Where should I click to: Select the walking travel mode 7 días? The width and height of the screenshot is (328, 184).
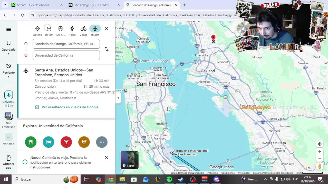(72, 31)
